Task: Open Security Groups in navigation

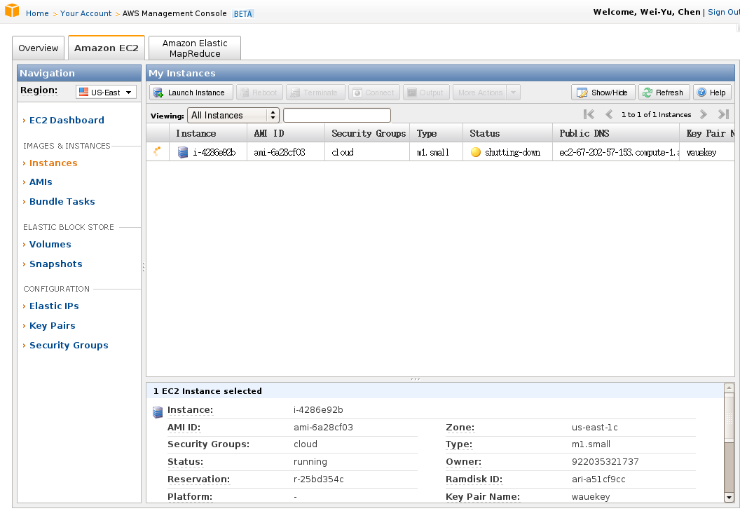Action: coord(69,346)
